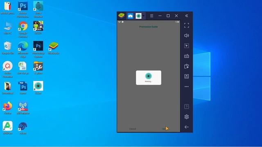Switch to the BlueStacks Home tab
262x147 pixels.
tap(130, 16)
